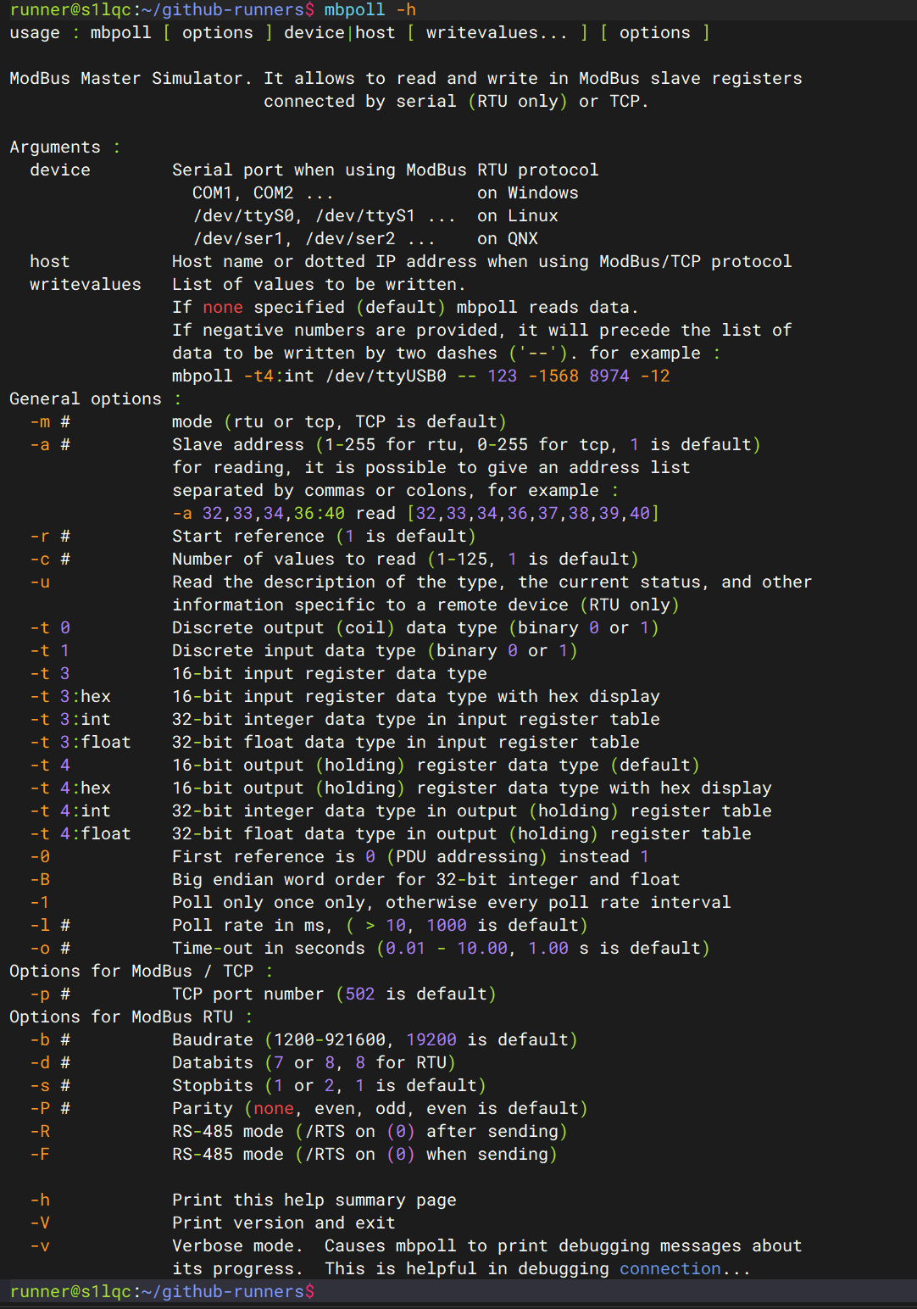Click the 'writevalues' argument name under Arguments
The width and height of the screenshot is (917, 1309).
[86, 284]
